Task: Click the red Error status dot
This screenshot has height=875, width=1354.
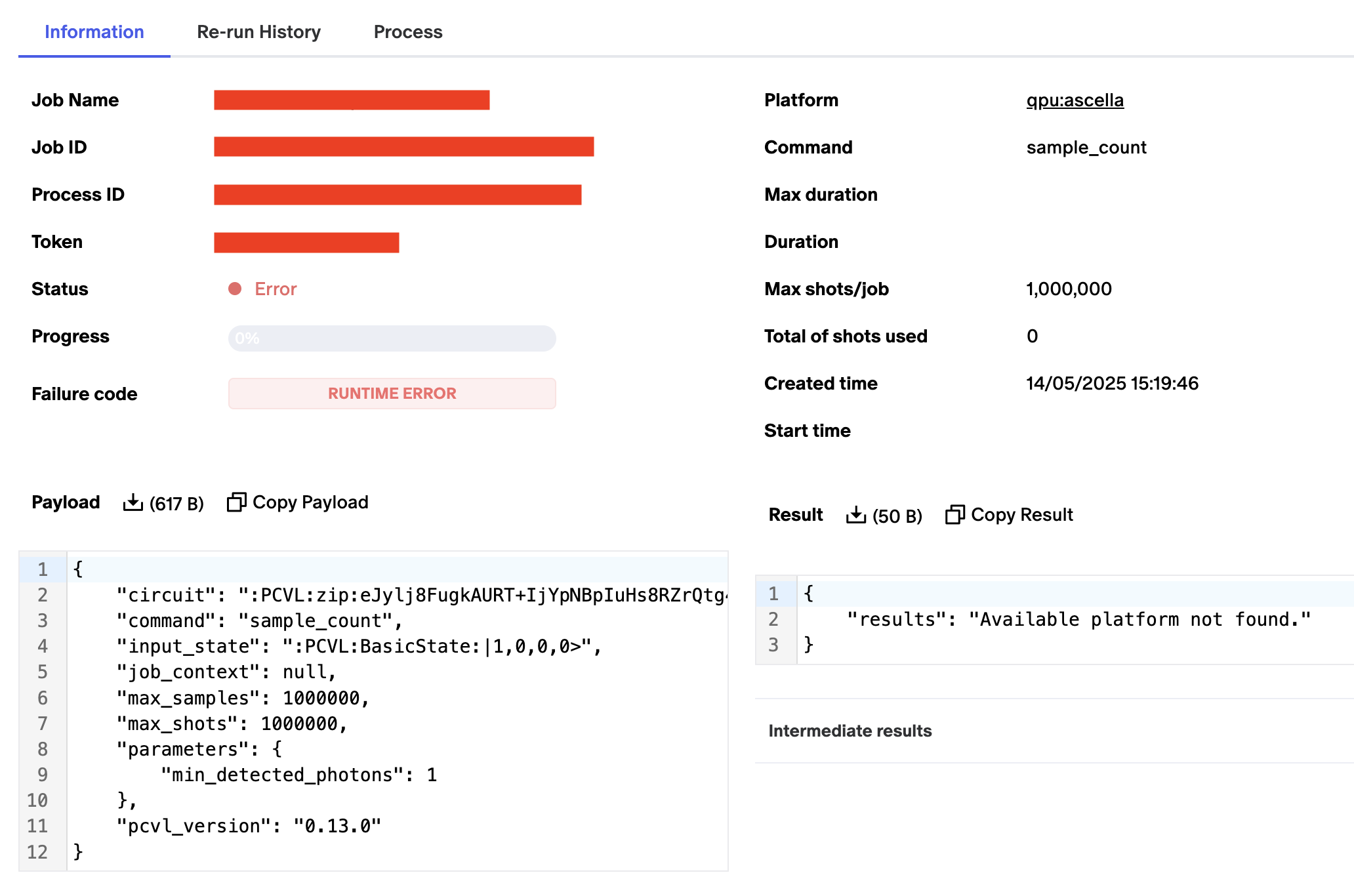Action: [x=235, y=289]
